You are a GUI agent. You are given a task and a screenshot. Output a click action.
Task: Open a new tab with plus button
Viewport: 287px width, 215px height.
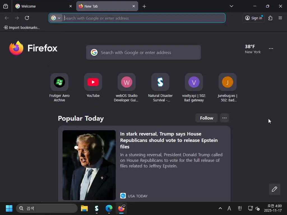pos(144,6)
